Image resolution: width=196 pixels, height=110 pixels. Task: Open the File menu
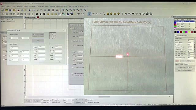[3, 6]
